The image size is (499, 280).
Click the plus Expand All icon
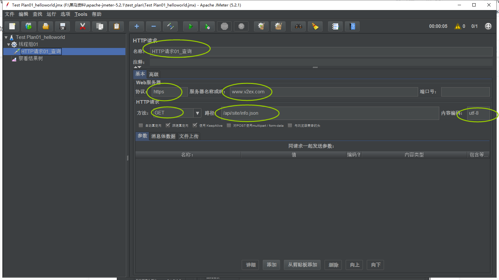point(136,26)
